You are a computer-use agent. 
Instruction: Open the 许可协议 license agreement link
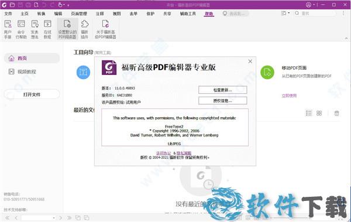163,153
